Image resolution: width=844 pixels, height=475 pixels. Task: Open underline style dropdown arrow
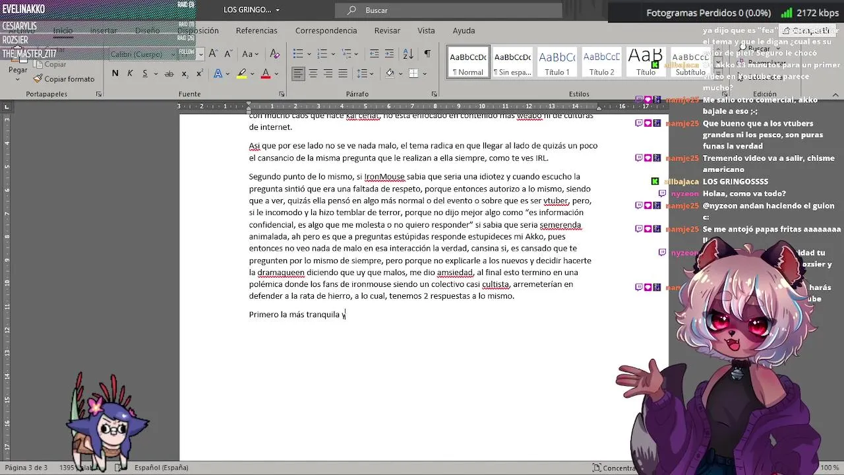(x=154, y=74)
